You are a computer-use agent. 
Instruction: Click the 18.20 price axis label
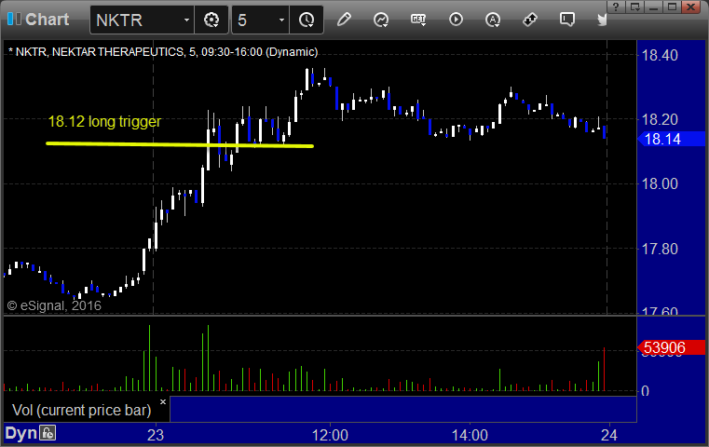tap(660, 119)
